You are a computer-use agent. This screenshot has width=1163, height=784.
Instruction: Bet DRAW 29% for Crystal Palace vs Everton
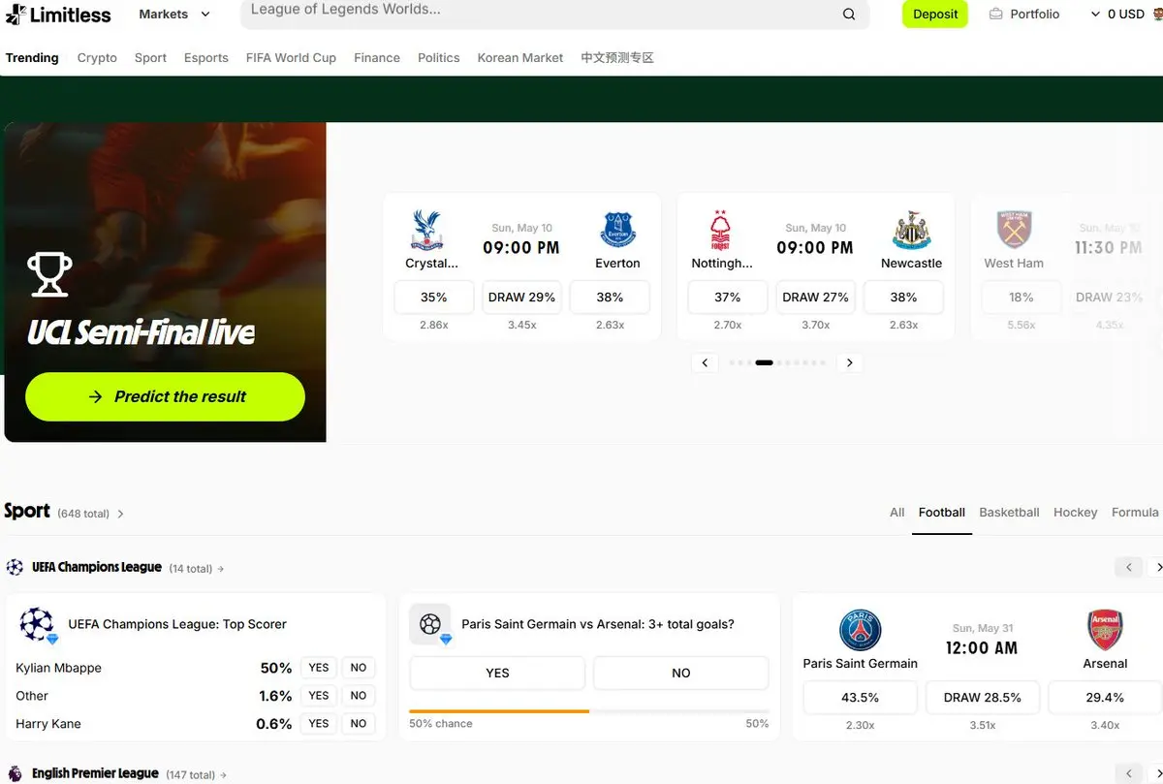pyautogui.click(x=521, y=298)
